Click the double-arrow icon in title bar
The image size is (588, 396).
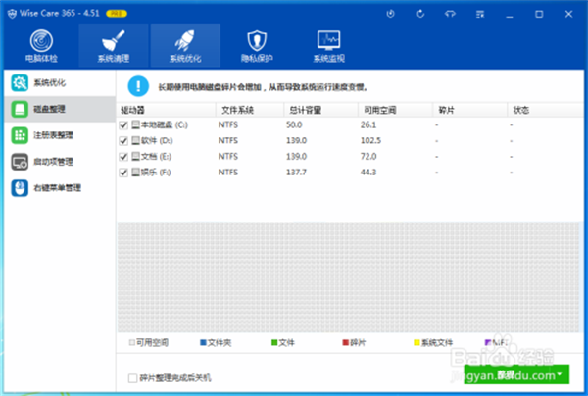tap(450, 14)
